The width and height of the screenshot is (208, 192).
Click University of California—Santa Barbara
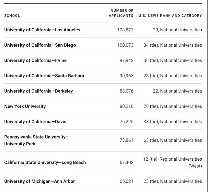click(44, 76)
